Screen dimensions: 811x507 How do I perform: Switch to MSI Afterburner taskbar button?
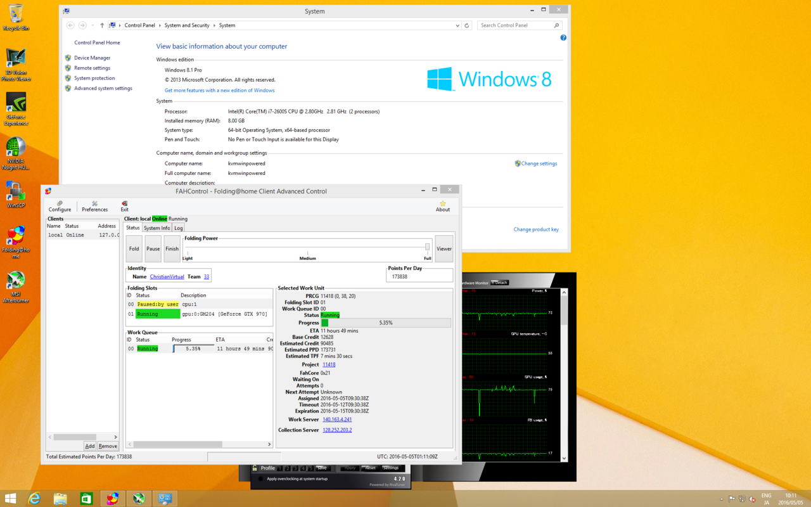pyautogui.click(x=139, y=498)
